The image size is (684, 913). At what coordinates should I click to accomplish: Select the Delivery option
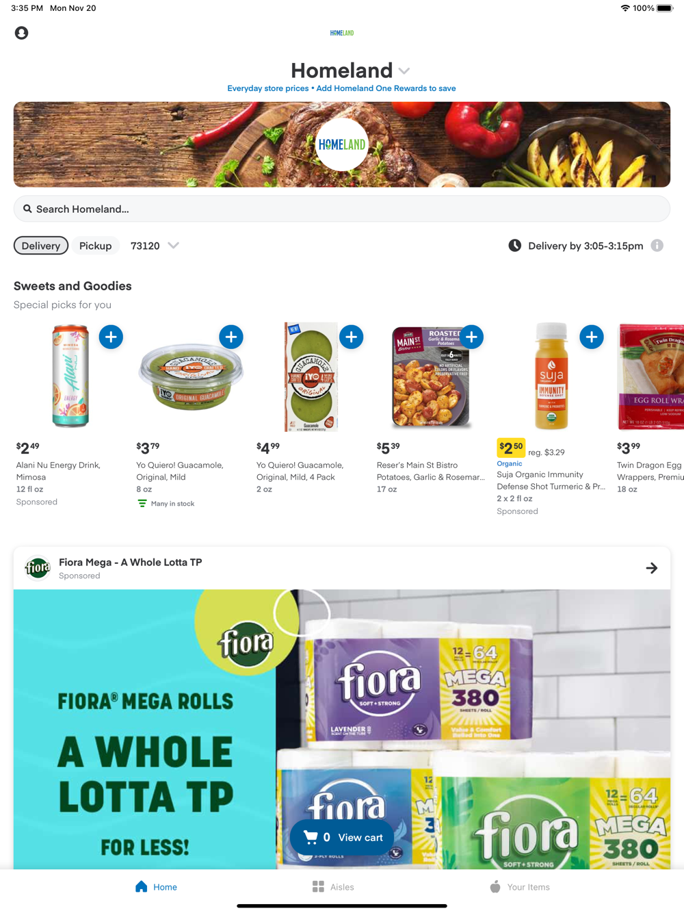[41, 246]
